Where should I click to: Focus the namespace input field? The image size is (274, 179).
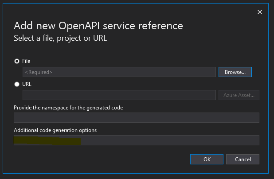(137, 117)
